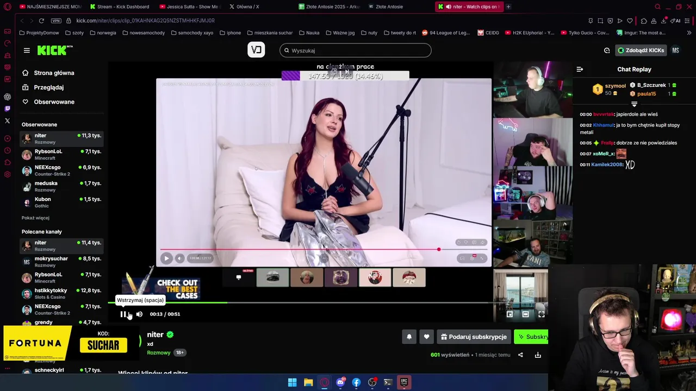Image resolution: width=696 pixels, height=391 pixels.
Task: Open the search icon beside Zdobądź KICKs
Action: [607, 51]
